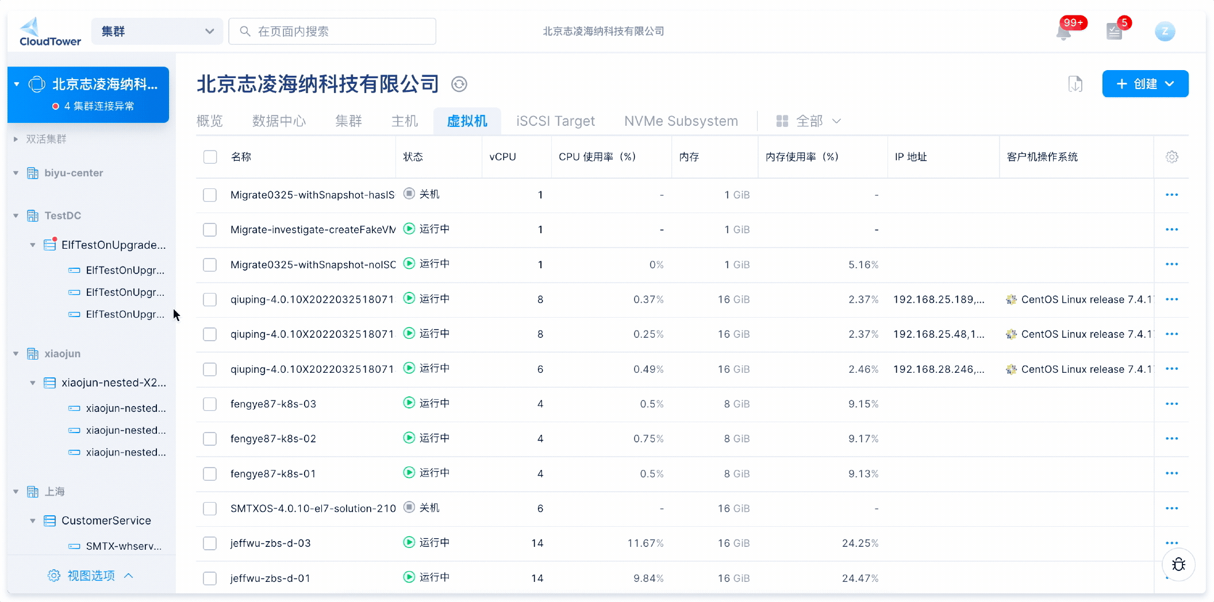Click the biyu-center datacenter icon
Screen dimensions: 1214x602
(33, 173)
